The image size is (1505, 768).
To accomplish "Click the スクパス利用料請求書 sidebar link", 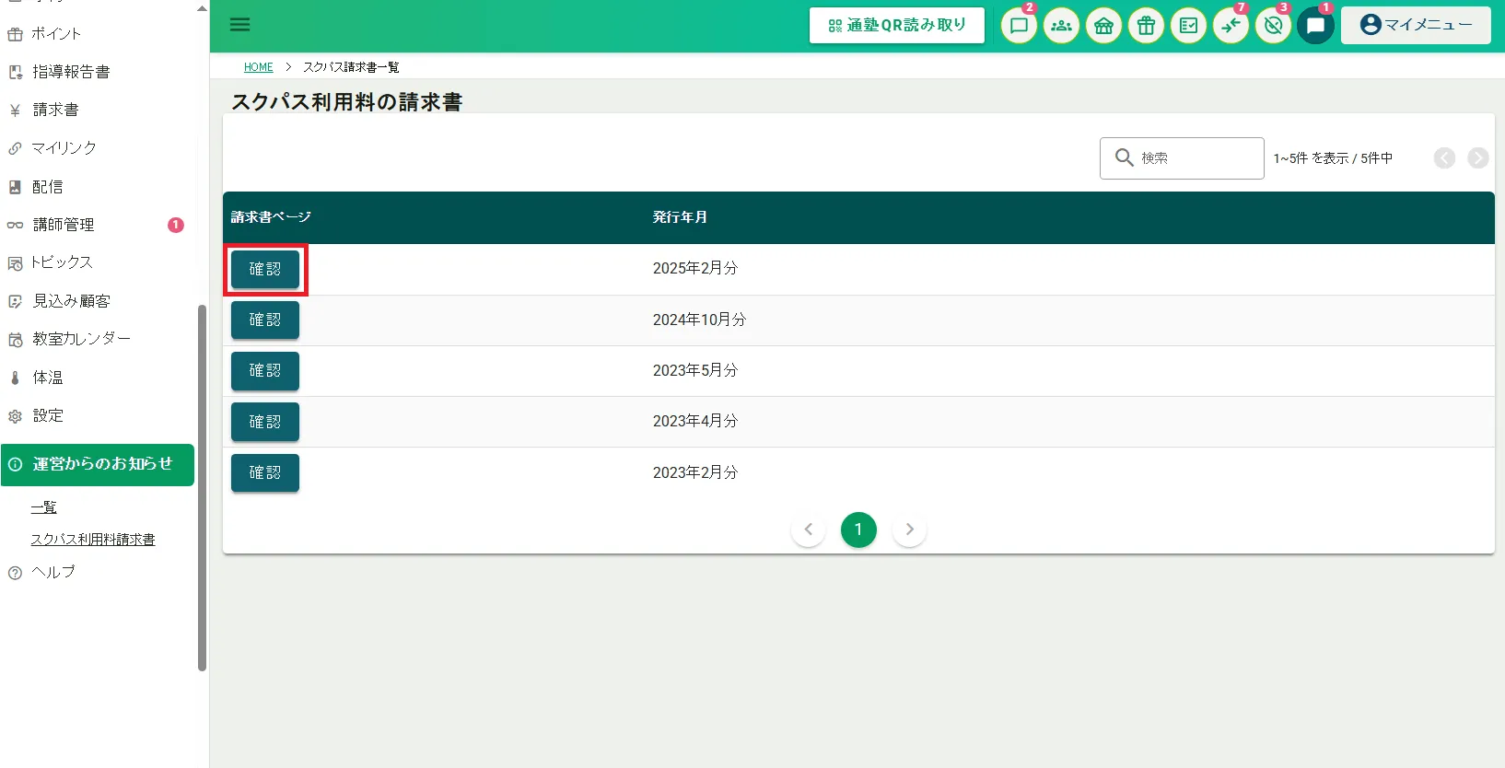I will point(93,540).
